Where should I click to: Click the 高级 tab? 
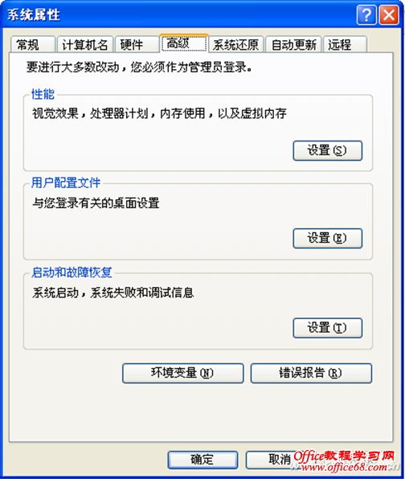[184, 43]
